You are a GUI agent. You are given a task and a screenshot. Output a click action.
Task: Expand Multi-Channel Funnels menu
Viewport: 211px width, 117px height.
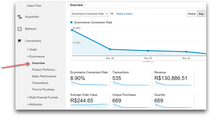[x=43, y=97]
